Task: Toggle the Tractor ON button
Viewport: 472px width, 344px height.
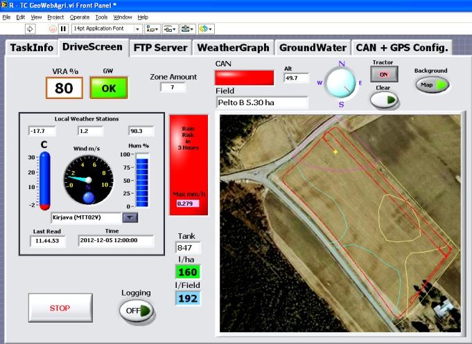Action: pyautogui.click(x=384, y=74)
